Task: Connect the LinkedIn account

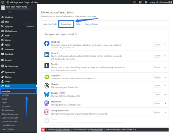Action: [x=157, y=56]
